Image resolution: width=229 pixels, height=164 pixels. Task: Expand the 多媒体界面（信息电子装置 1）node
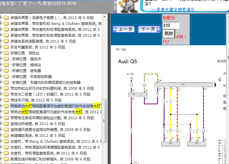[x=1, y=18]
